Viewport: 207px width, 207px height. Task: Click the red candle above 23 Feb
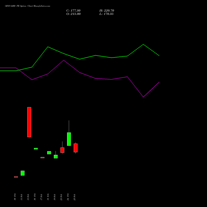click(63, 150)
